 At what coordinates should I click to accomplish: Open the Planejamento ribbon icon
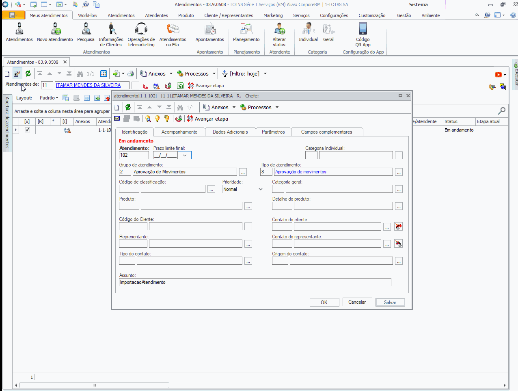246,32
